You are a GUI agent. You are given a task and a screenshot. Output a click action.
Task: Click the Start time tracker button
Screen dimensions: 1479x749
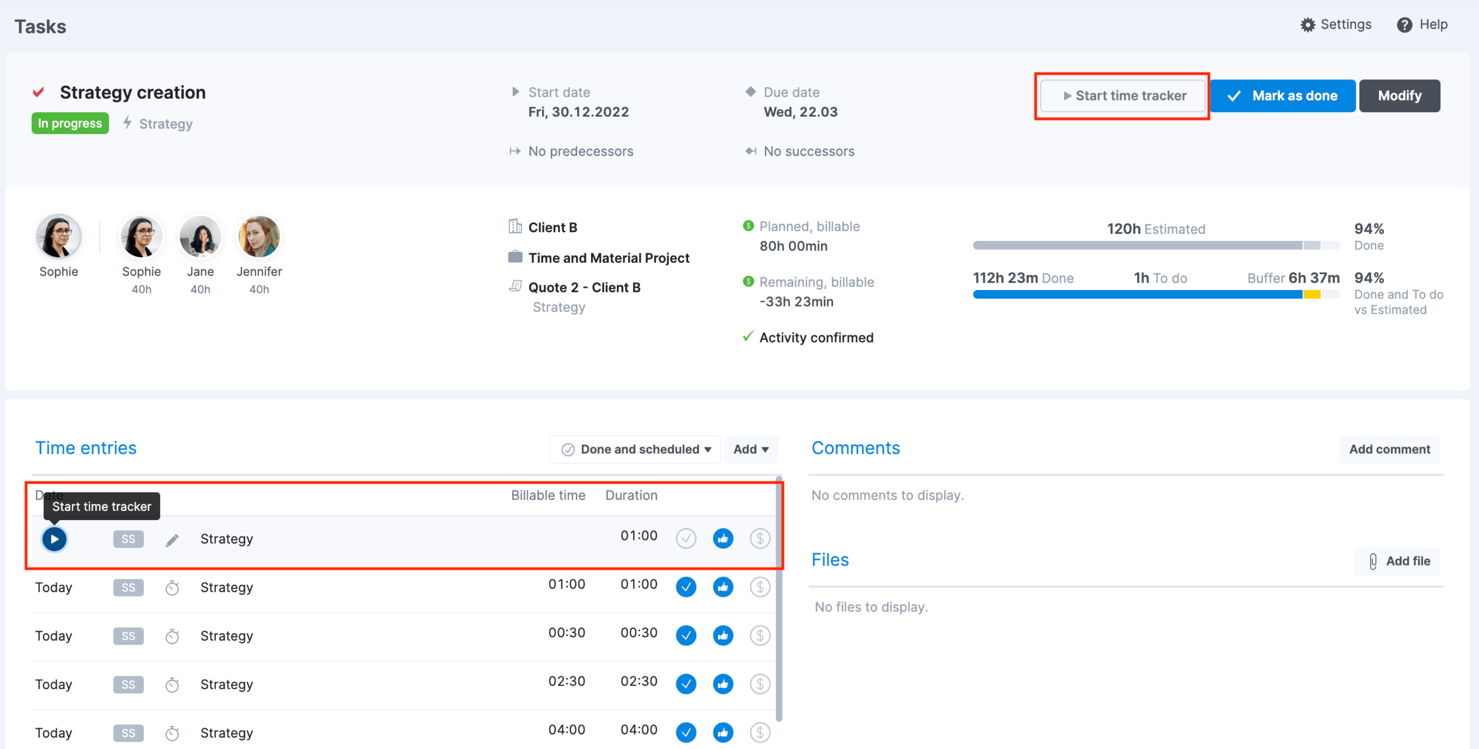coord(1122,95)
